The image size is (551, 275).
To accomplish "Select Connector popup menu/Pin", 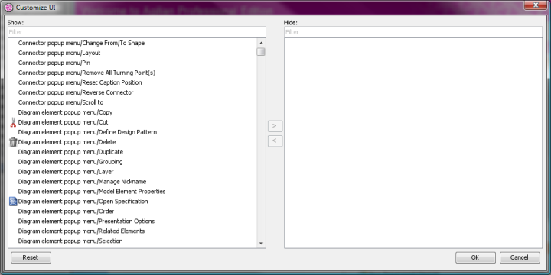I will tap(54, 63).
